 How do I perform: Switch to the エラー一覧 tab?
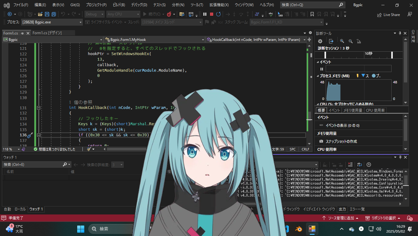point(357,209)
